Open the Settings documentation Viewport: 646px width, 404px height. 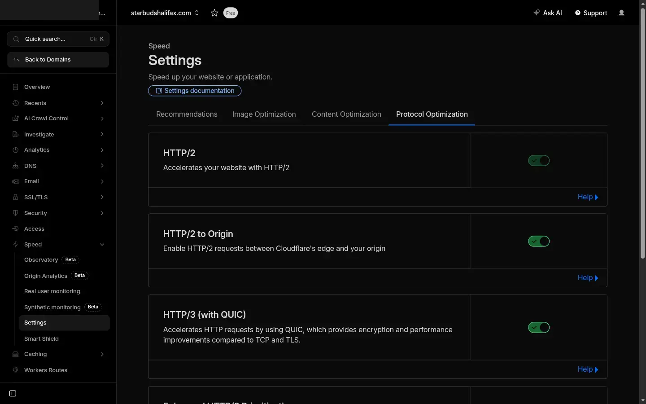point(194,91)
